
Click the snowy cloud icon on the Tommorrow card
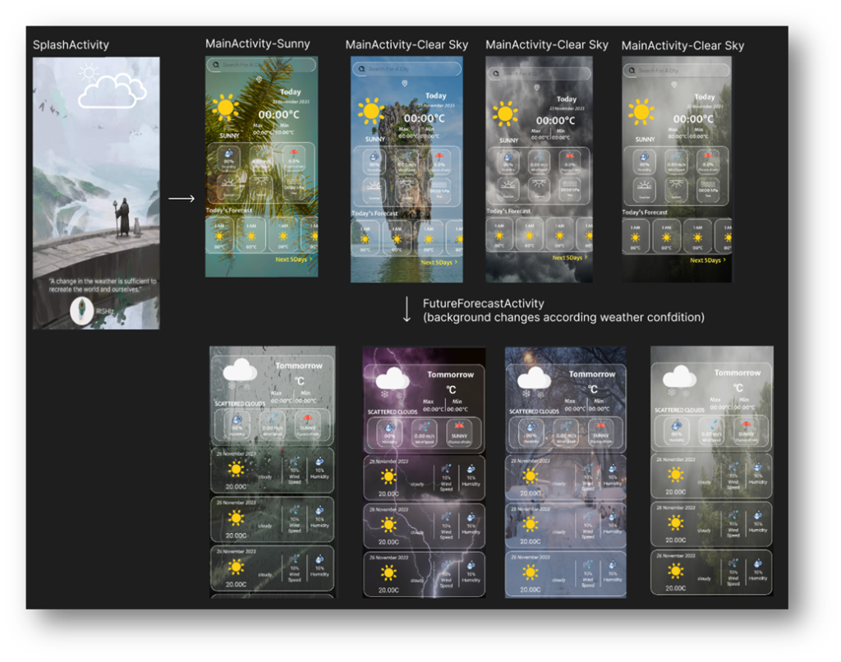coord(239,370)
